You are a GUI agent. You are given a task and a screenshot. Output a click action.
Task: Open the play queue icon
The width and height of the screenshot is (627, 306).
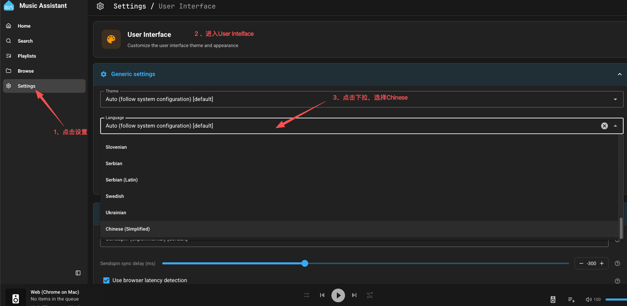pos(571,300)
